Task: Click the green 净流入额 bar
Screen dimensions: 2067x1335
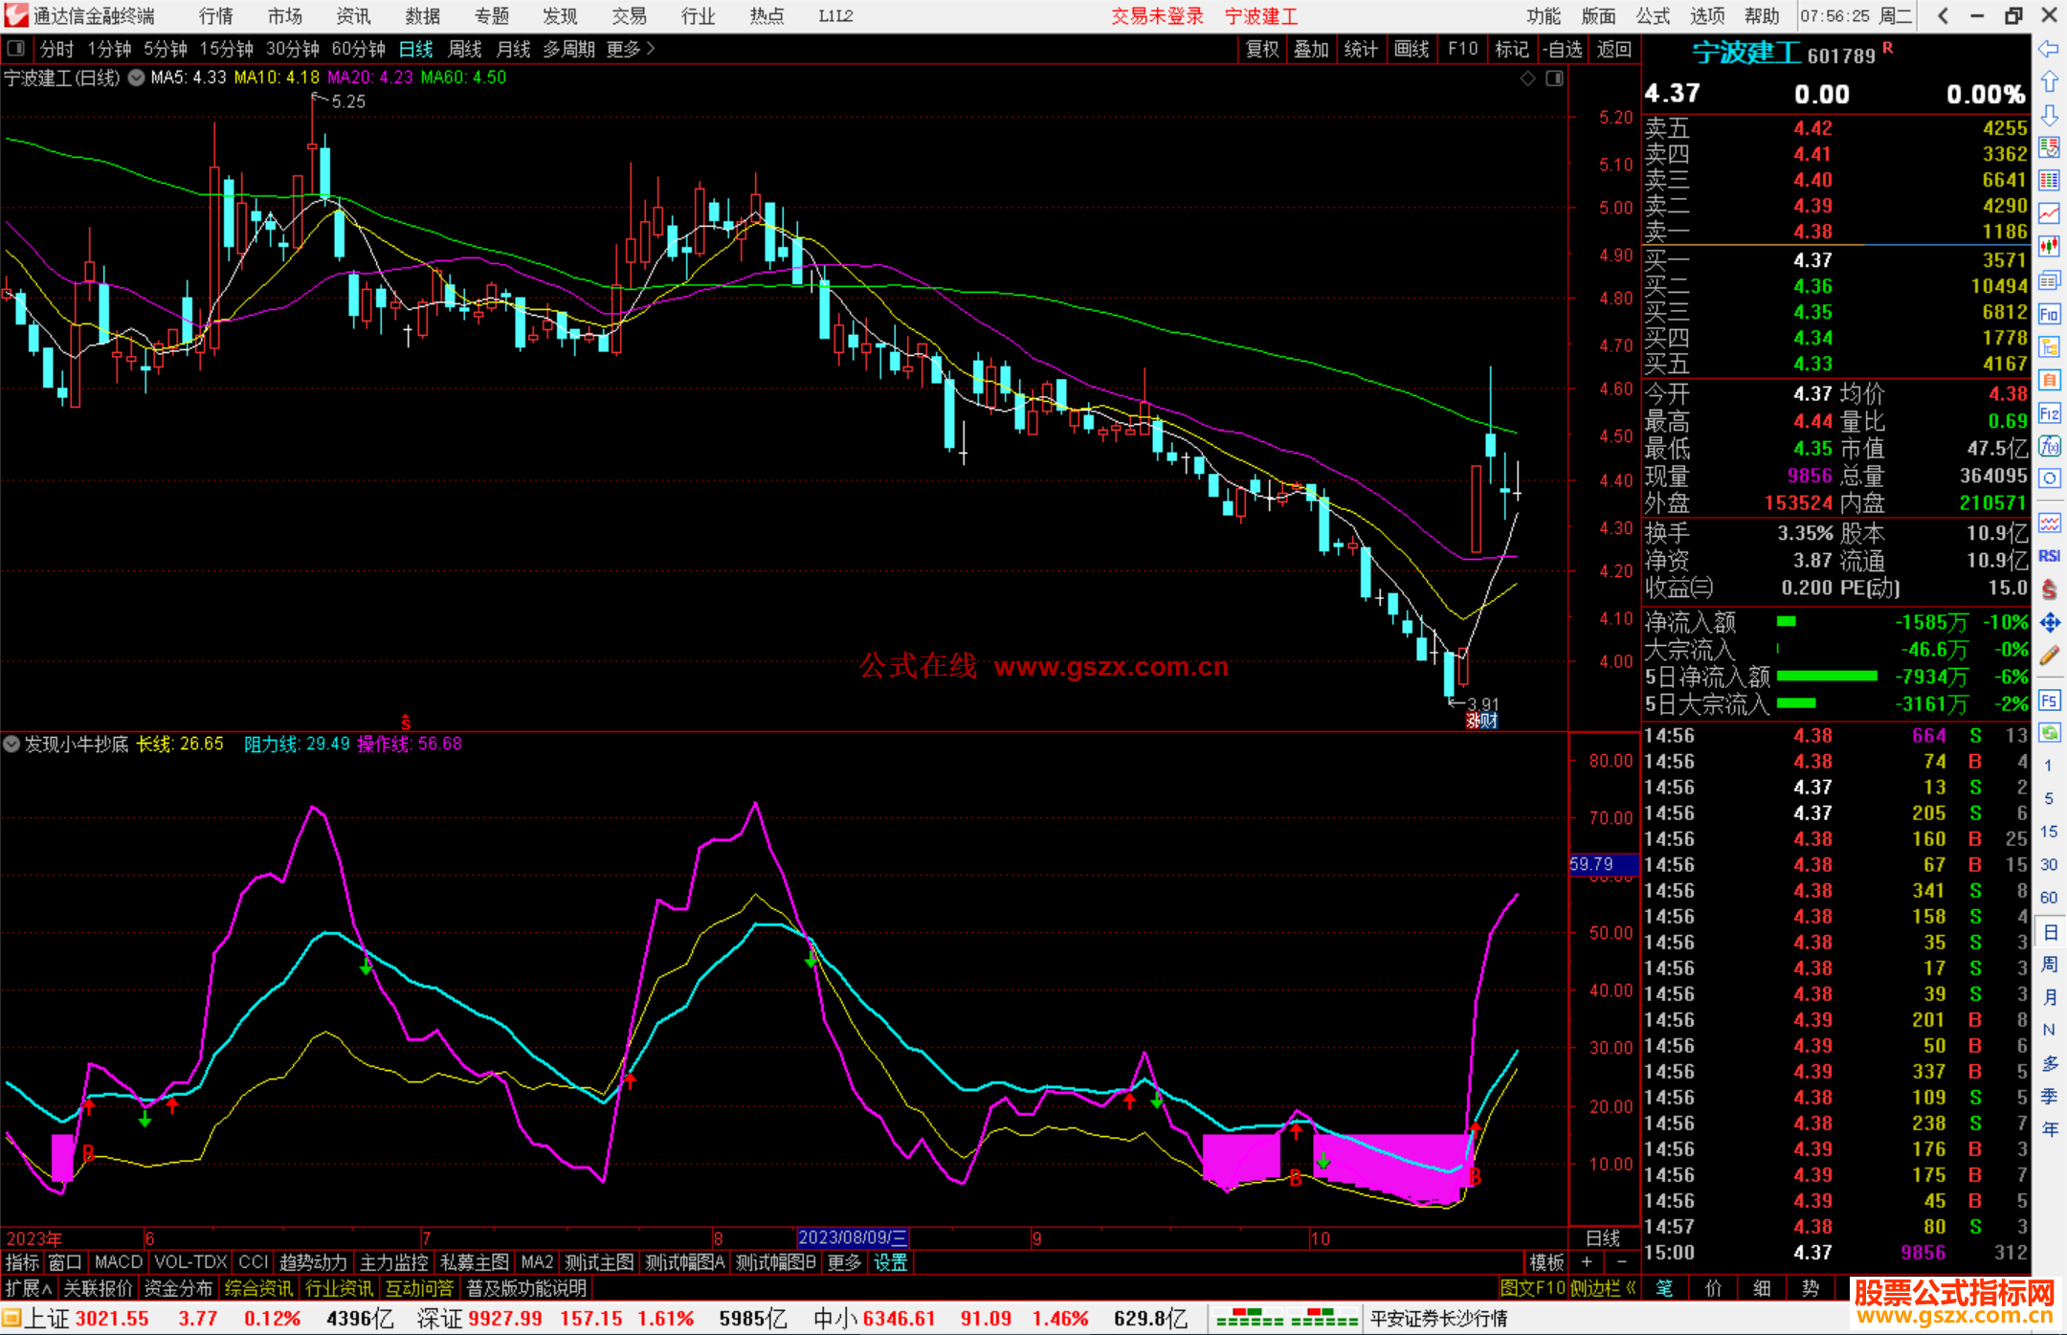Action: pyautogui.click(x=1786, y=622)
